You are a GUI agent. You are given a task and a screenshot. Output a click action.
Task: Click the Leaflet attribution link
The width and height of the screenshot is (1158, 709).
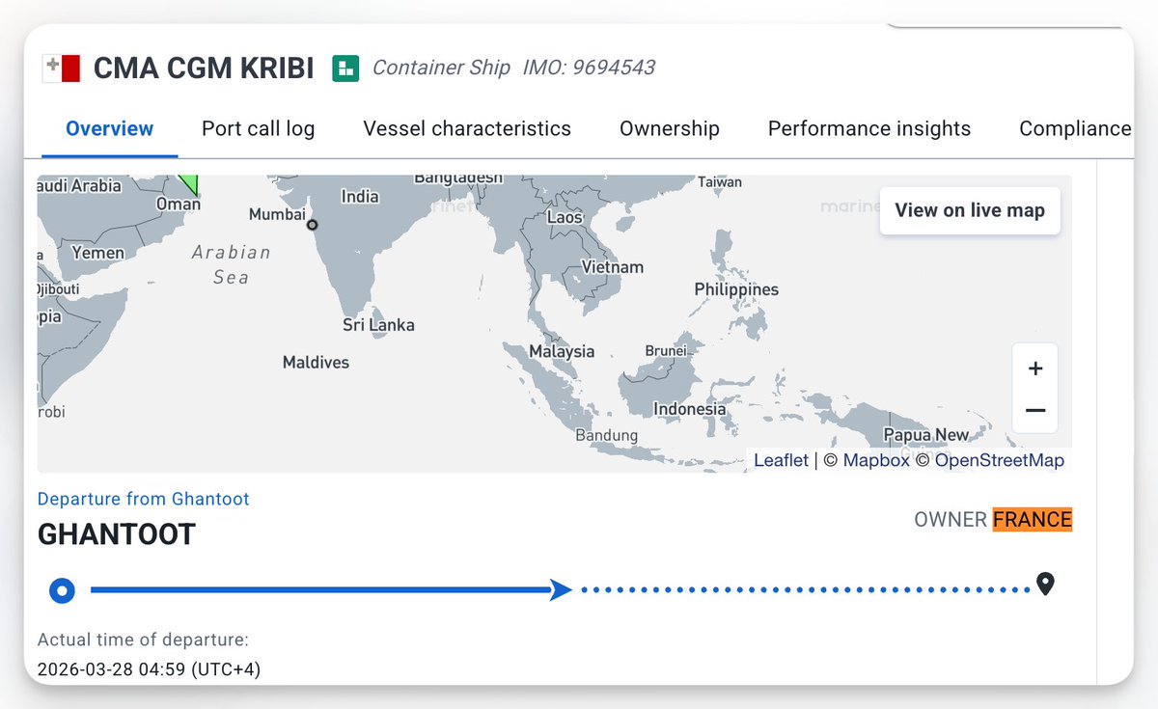point(781,460)
